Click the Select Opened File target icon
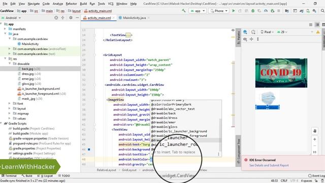Image resolution: width=325 pixels, height=183 pixels. [56, 18]
